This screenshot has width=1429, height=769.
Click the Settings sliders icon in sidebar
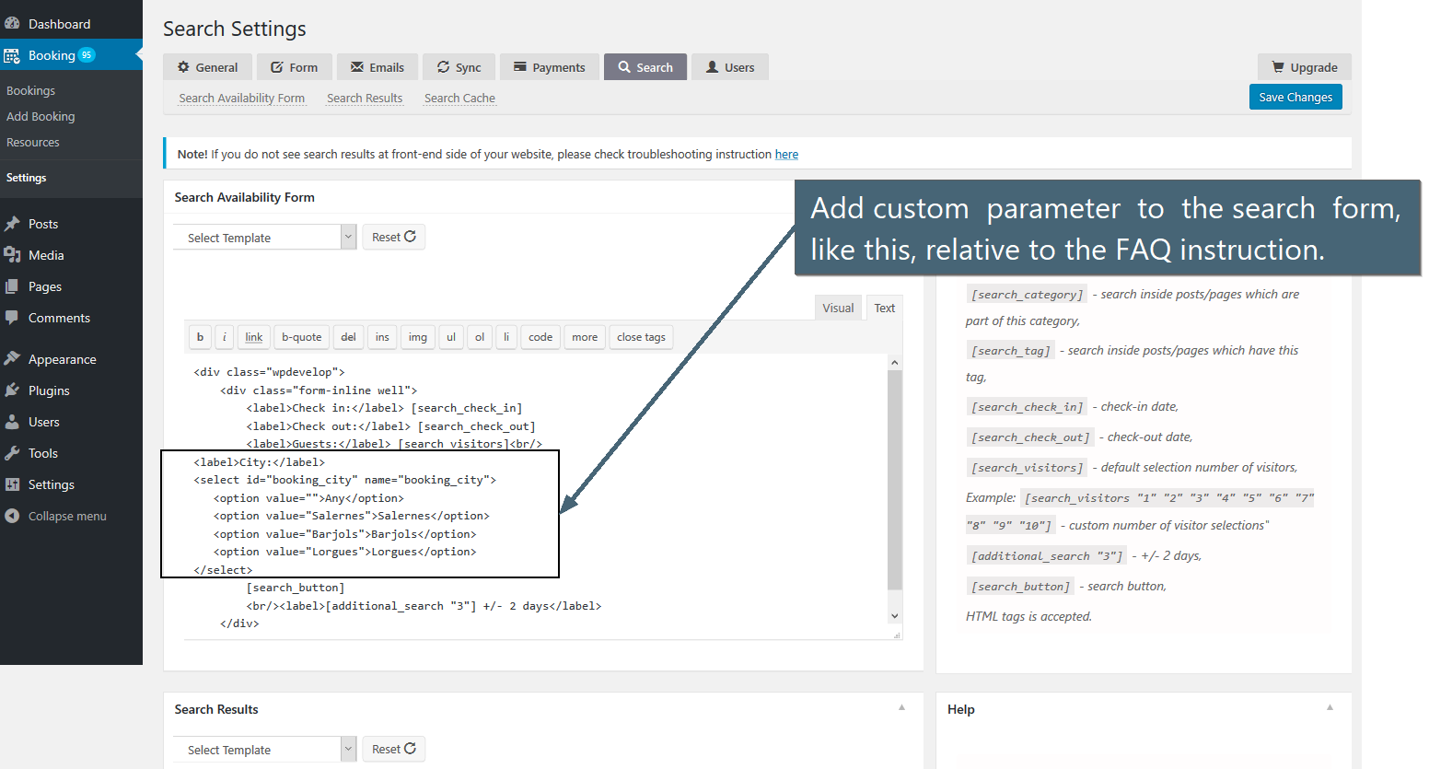pos(12,484)
